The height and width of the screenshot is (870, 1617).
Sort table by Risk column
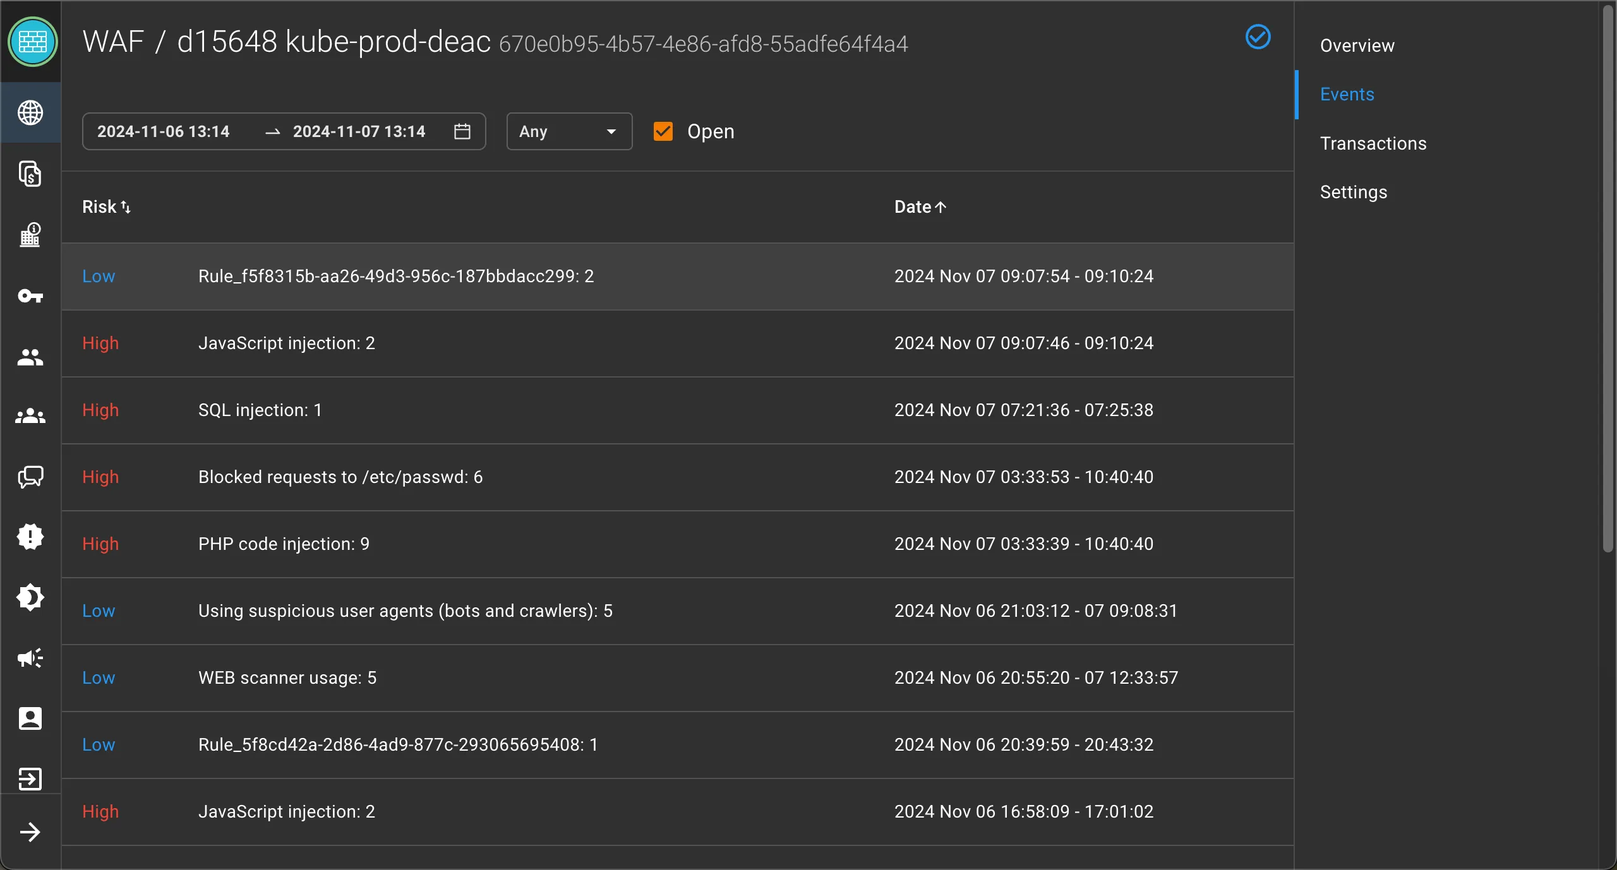(x=106, y=207)
